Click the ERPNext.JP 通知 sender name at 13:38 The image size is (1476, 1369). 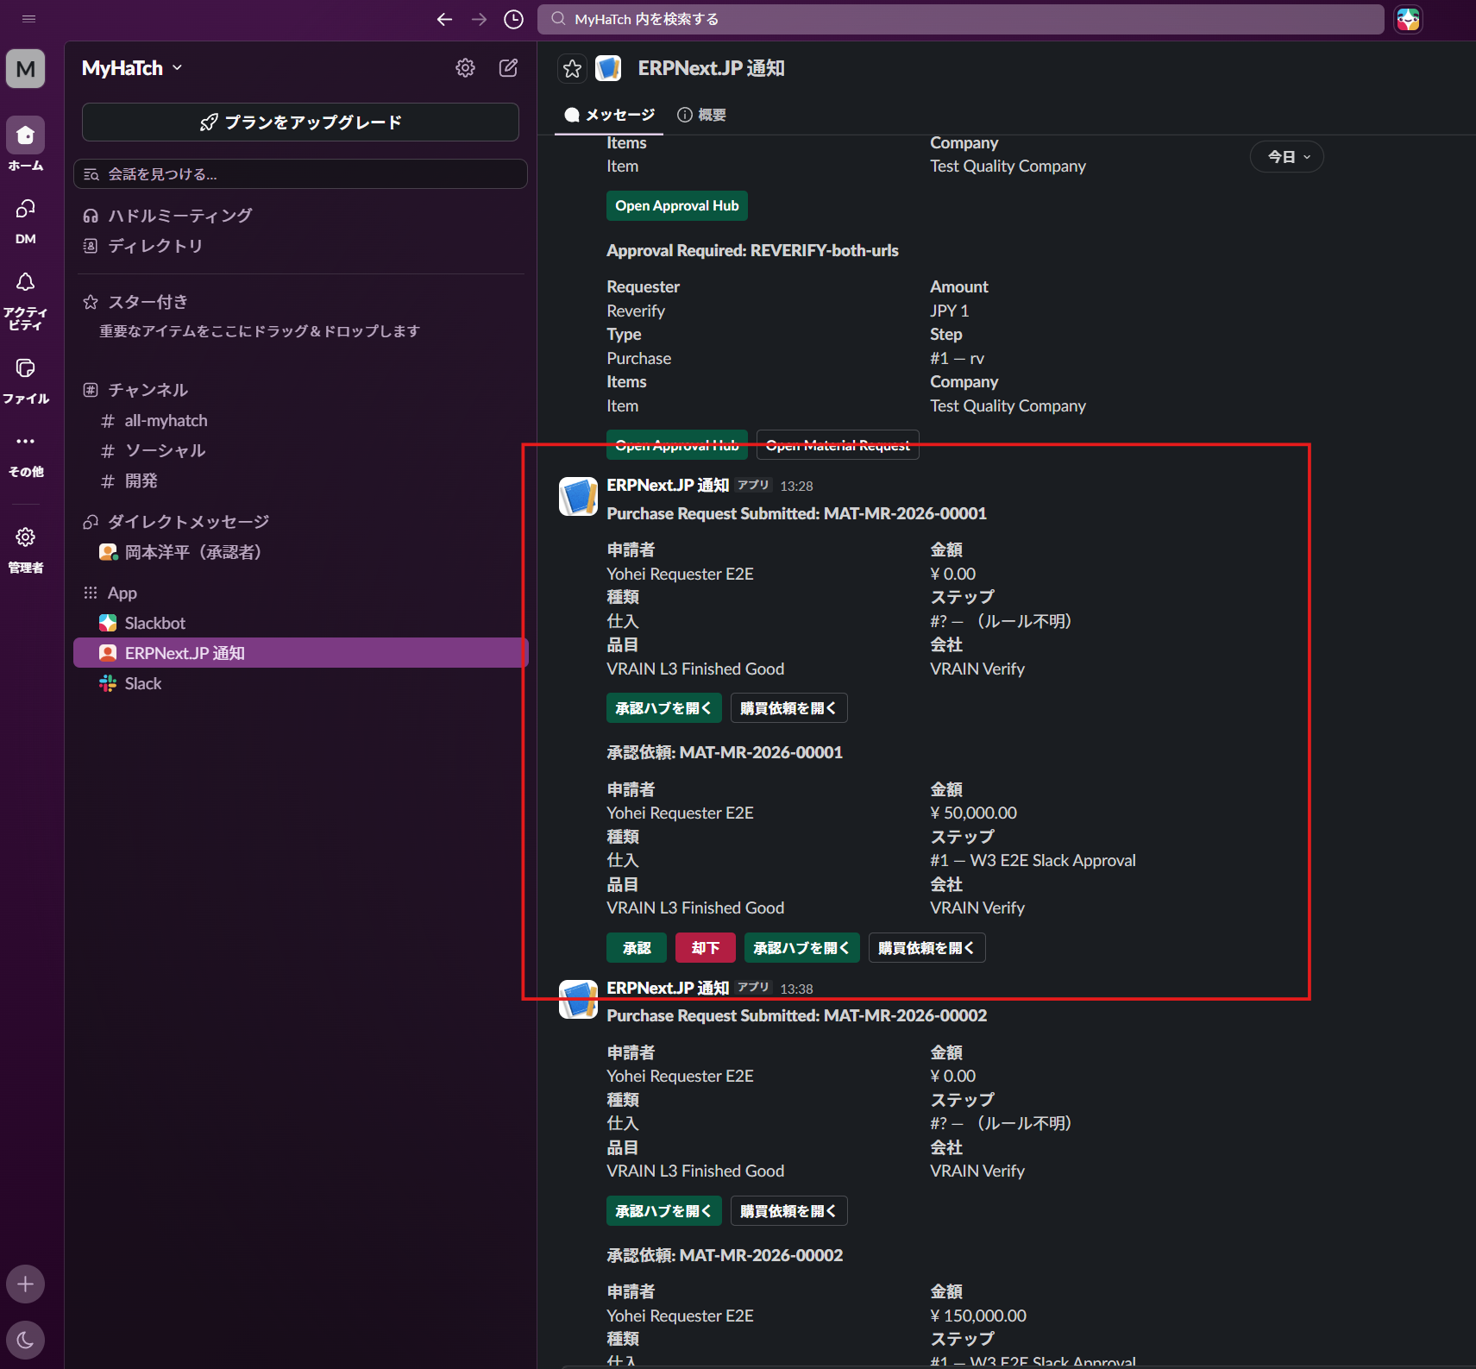(x=668, y=989)
